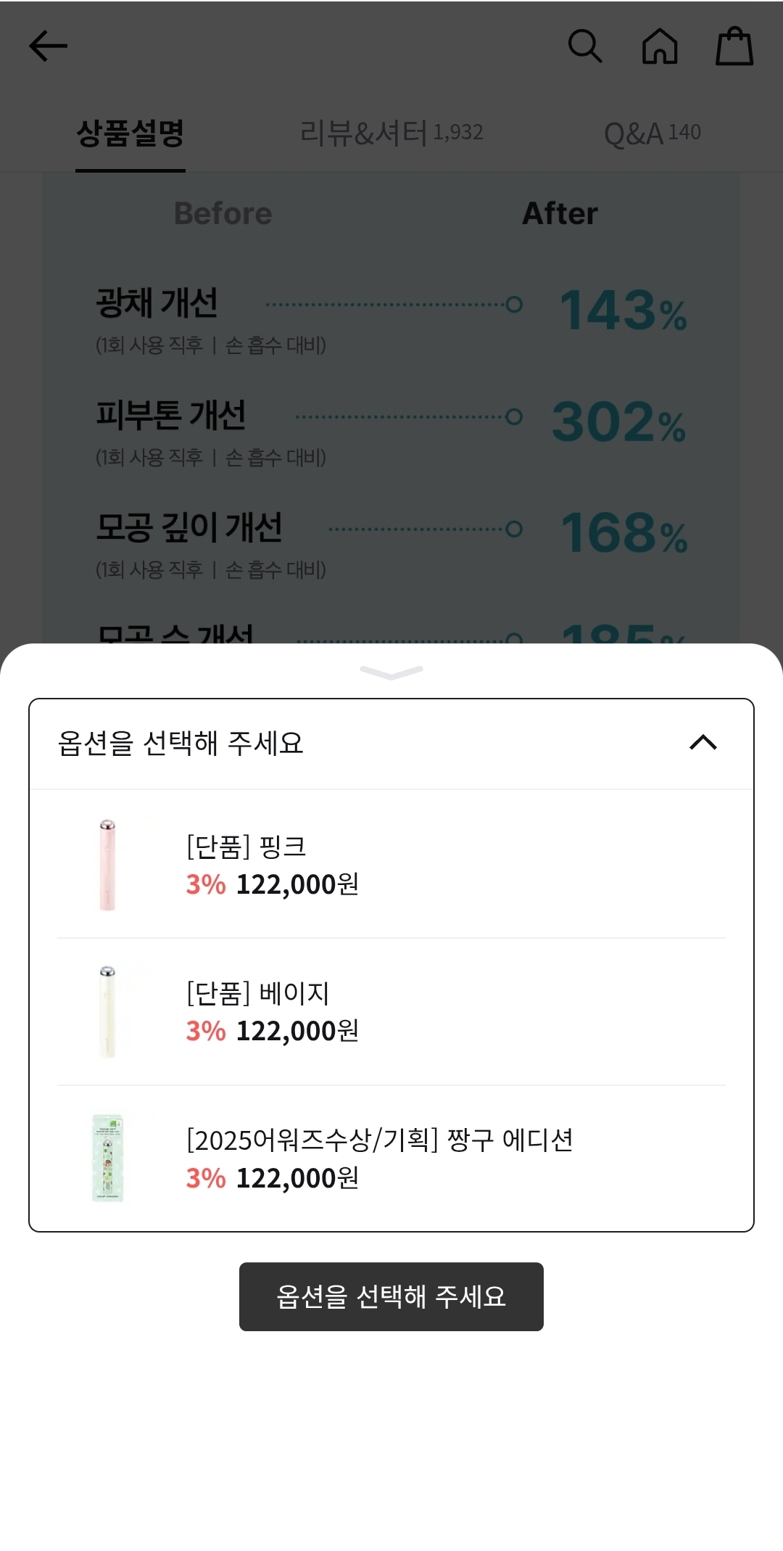783x1551 pixels.
Task: Open the '옵션을 선택해 주세요' dropdown header
Action: [x=181, y=744]
